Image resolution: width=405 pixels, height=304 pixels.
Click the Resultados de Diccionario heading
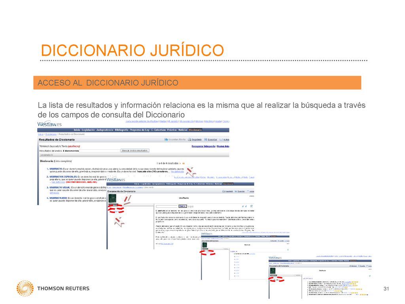(57, 140)
